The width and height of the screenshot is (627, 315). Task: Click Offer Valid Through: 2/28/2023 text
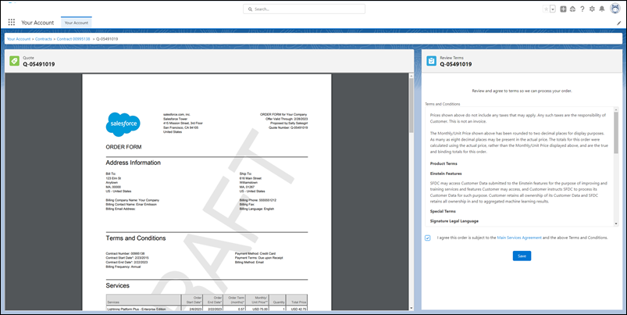coord(287,119)
